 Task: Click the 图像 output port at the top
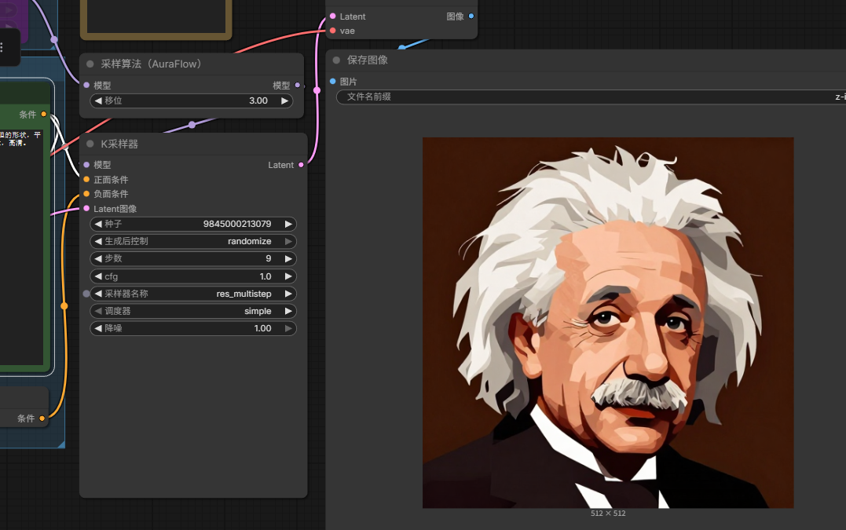(471, 16)
